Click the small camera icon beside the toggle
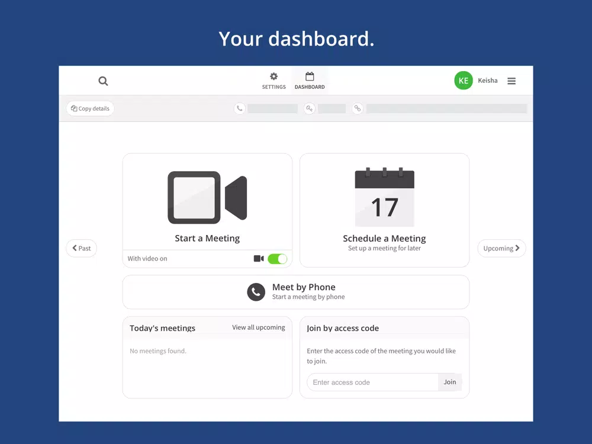 pos(259,259)
